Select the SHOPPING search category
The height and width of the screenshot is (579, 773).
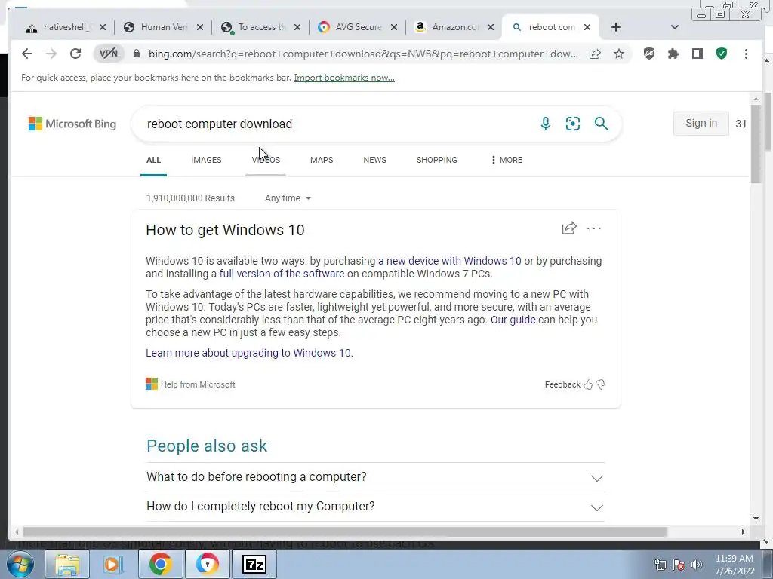437,160
